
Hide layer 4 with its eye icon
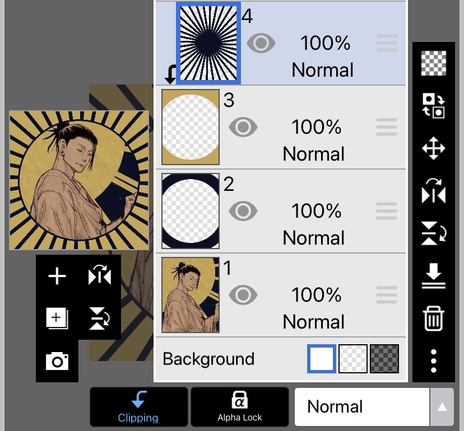pyautogui.click(x=261, y=43)
